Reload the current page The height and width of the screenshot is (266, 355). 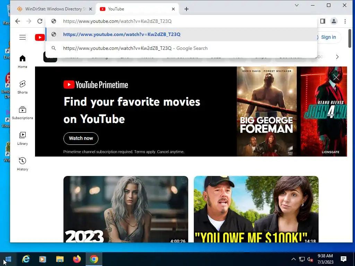[40, 21]
